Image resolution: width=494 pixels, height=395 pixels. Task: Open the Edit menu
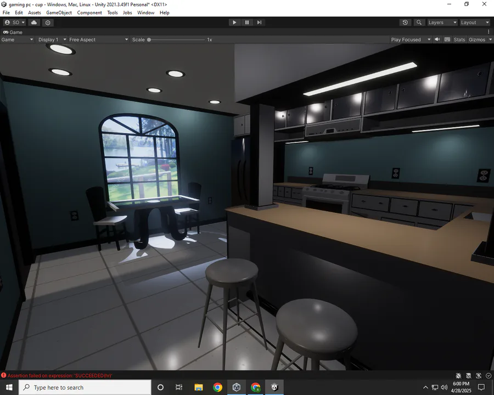(x=19, y=13)
